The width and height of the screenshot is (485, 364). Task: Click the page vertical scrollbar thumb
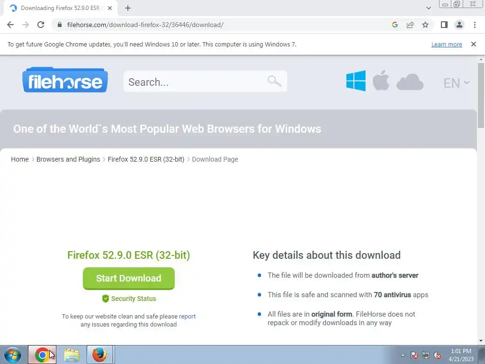481,95
